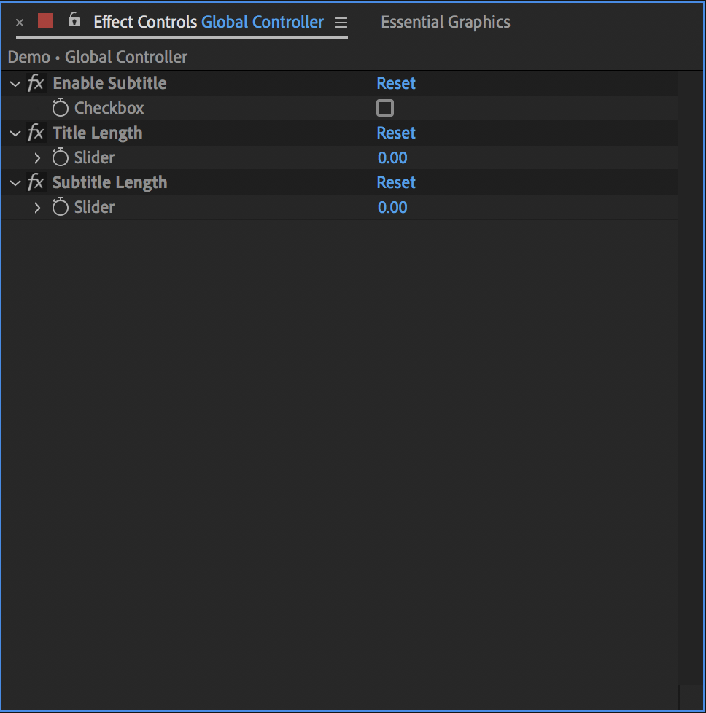This screenshot has height=713, width=706.
Task: Enable stopwatch for Title Length Slider
Action: 61,157
